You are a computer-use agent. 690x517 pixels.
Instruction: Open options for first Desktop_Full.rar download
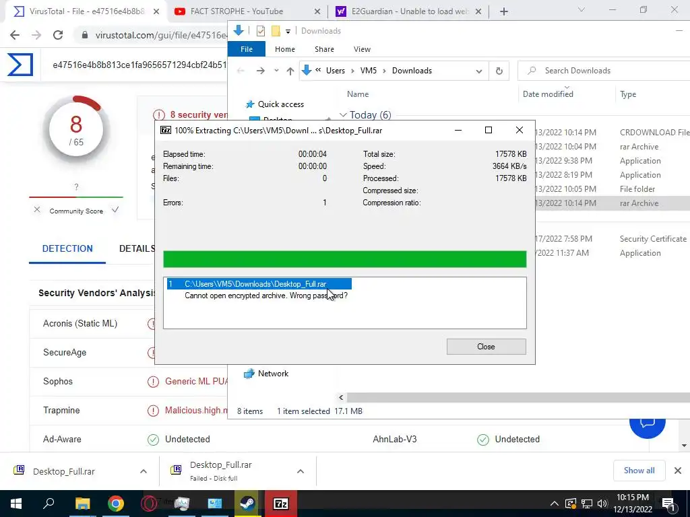click(x=143, y=471)
